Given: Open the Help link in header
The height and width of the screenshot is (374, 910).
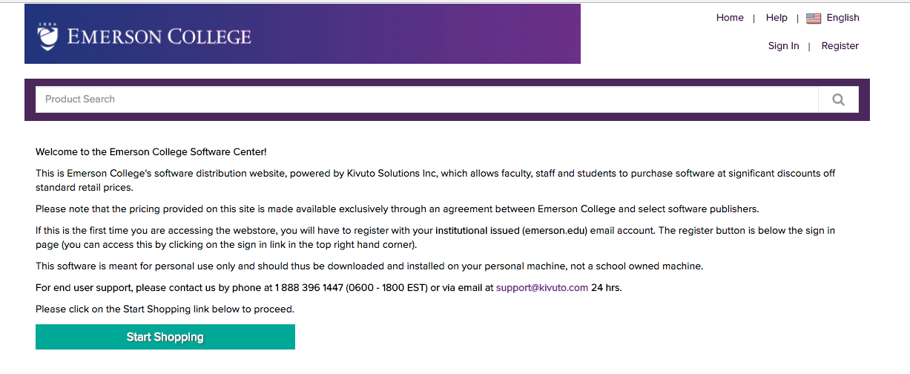Looking at the screenshot, I should point(777,18).
